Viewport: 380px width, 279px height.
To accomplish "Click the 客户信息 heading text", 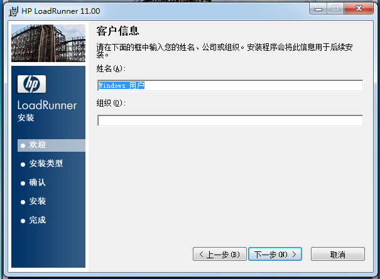I will point(118,31).
